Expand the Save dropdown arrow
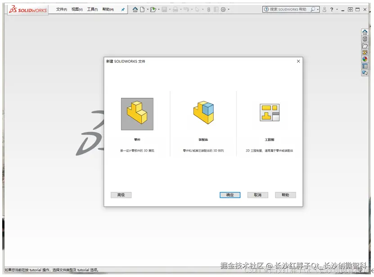The image size is (374, 277). 170,9
